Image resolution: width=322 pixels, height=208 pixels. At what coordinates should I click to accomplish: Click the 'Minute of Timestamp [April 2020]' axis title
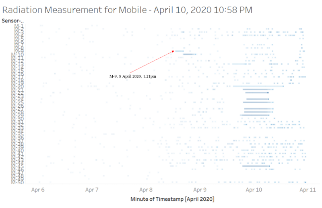[172, 199]
